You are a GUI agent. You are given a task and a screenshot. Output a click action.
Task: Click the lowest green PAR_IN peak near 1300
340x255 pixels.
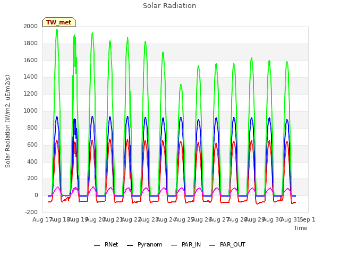(181, 85)
